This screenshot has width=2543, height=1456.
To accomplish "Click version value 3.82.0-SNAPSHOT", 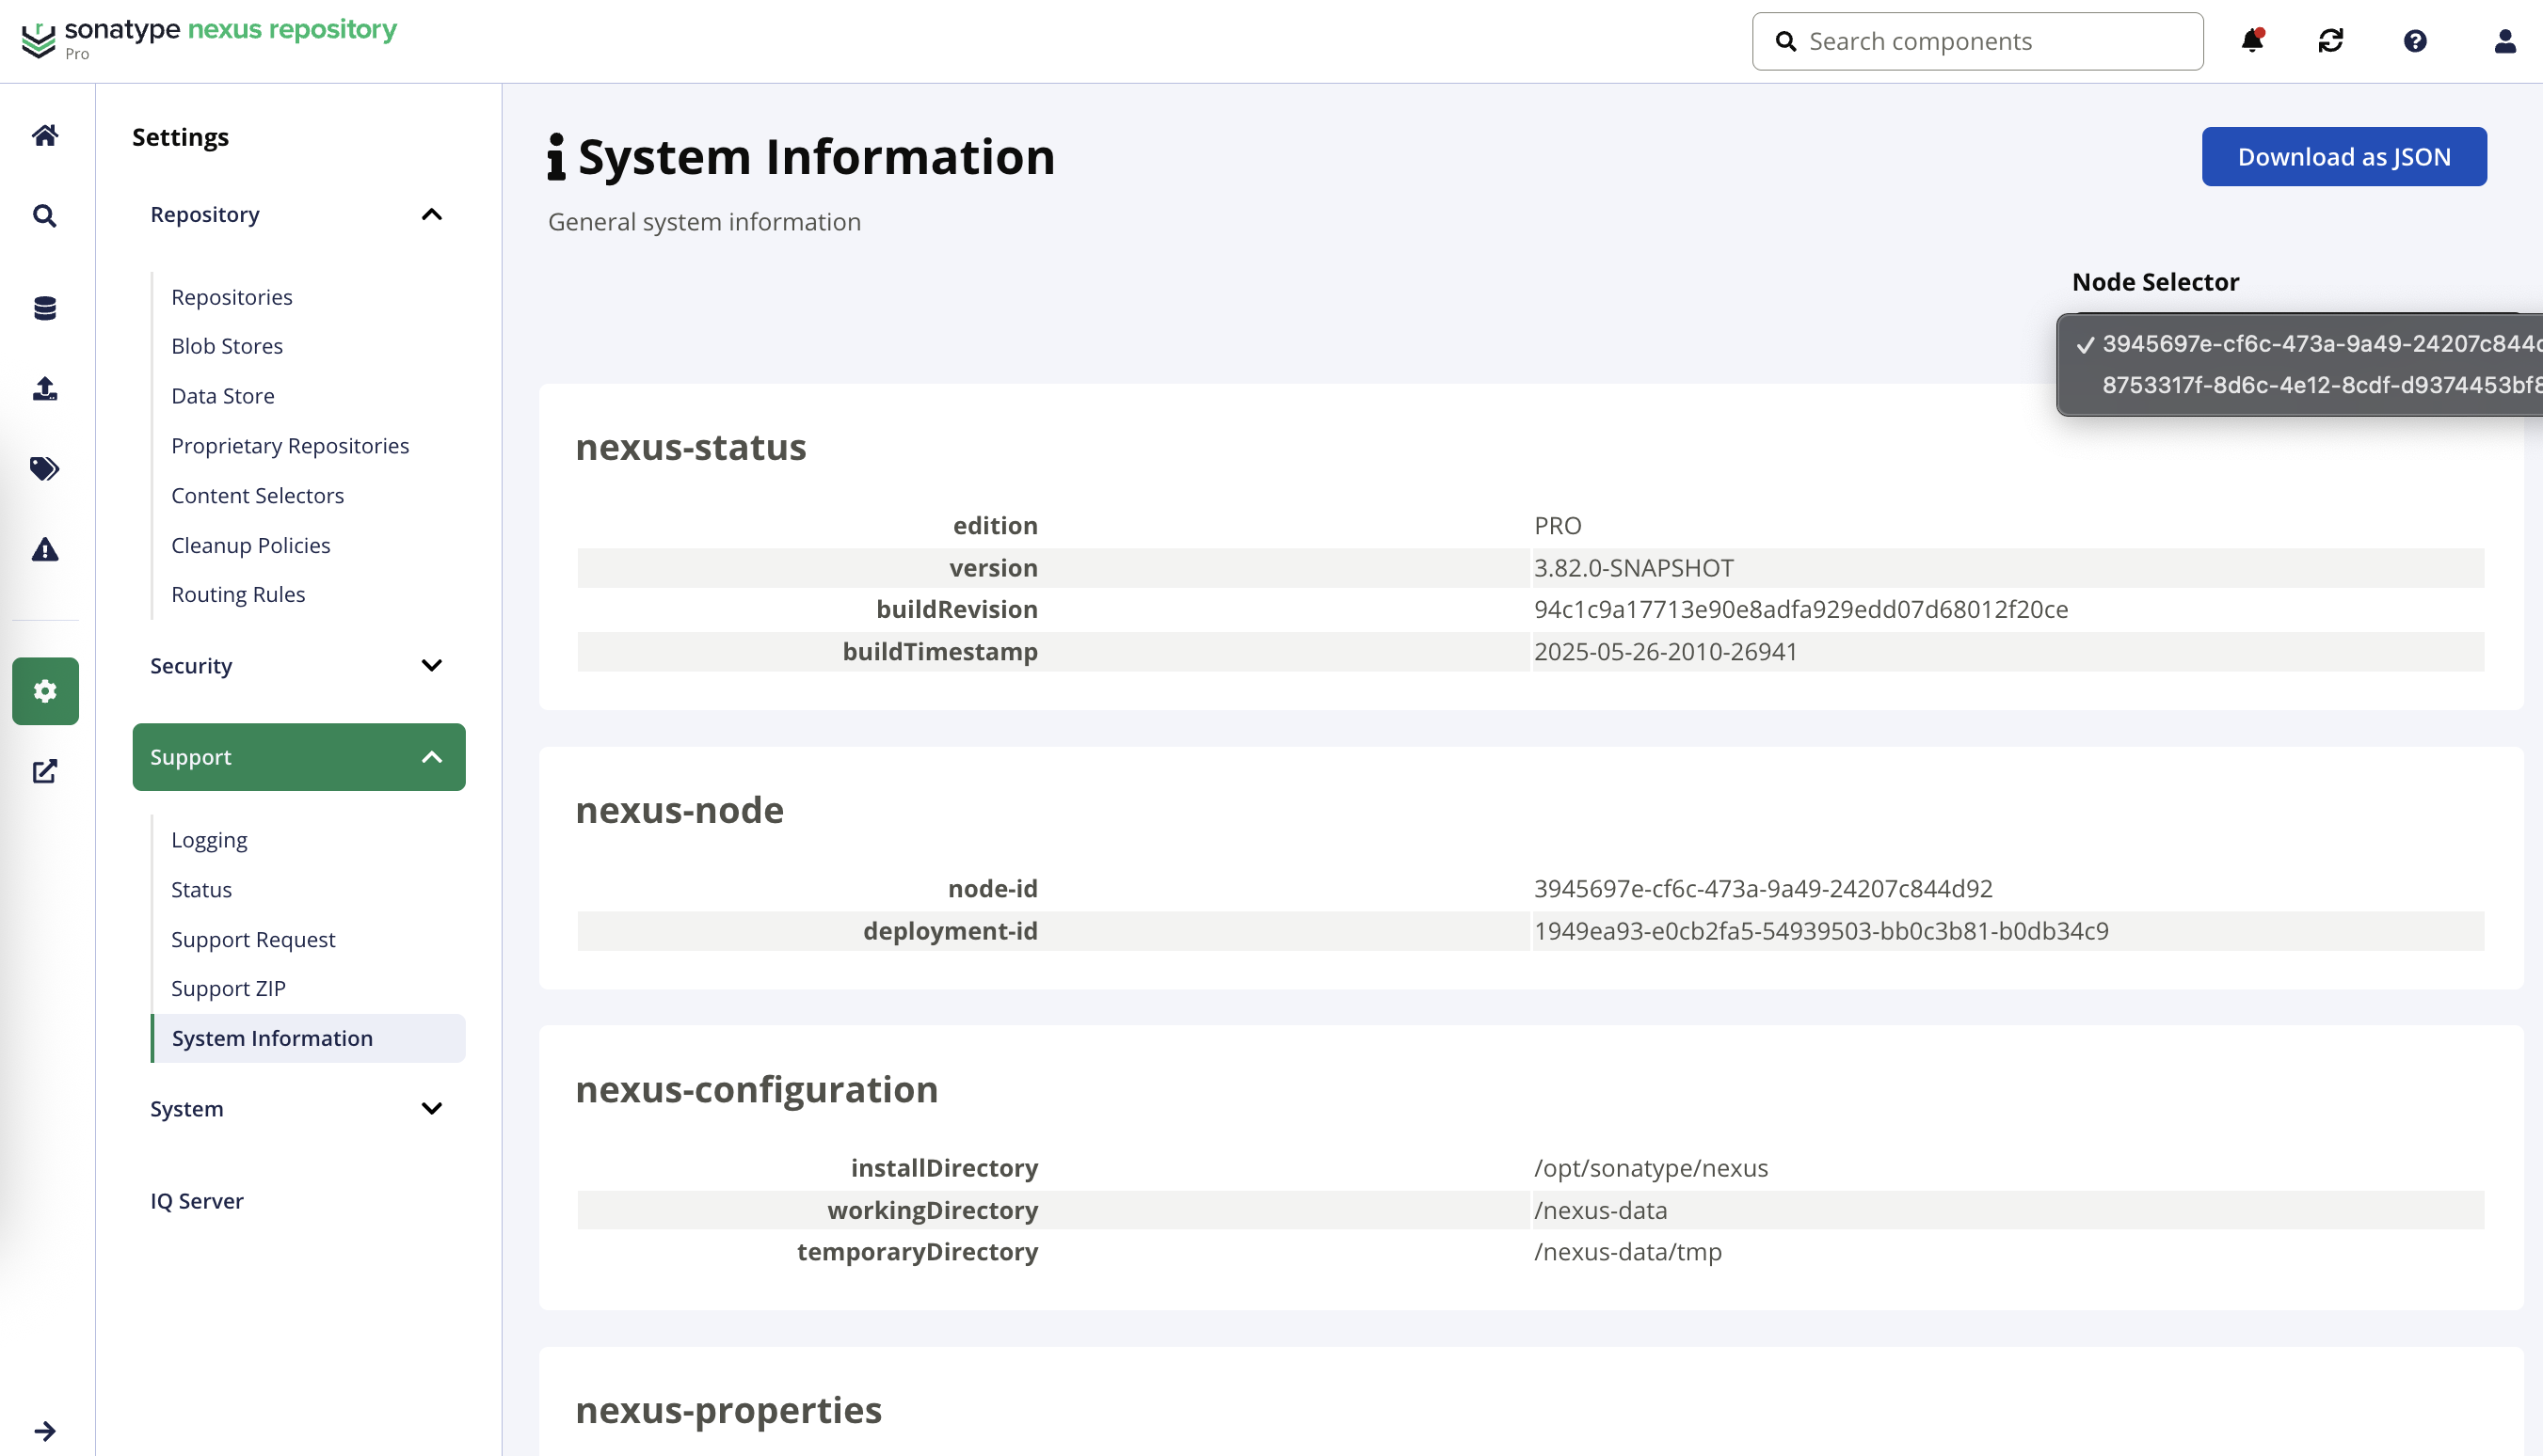I will (x=1634, y=568).
